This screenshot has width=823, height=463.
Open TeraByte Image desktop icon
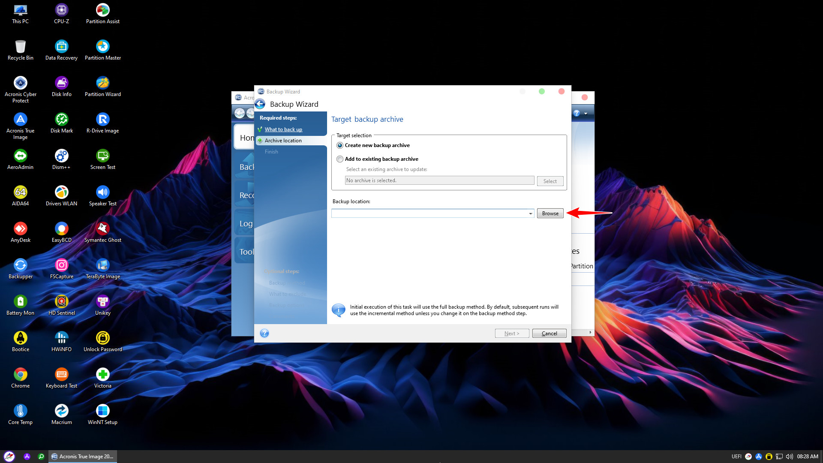102,266
